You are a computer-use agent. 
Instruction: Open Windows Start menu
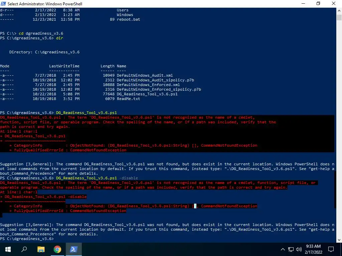click(8, 249)
